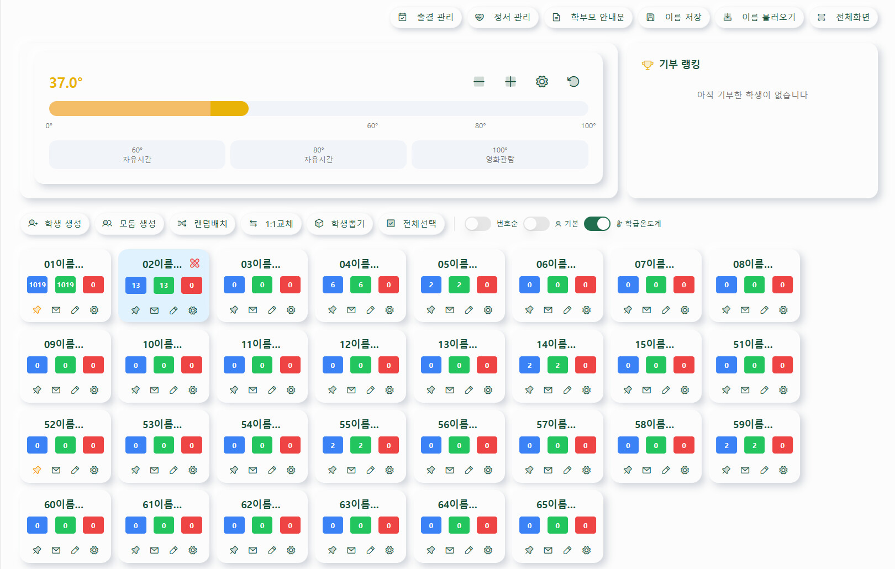Toggle the 기본 switch
This screenshot has width=895, height=569.
click(536, 224)
